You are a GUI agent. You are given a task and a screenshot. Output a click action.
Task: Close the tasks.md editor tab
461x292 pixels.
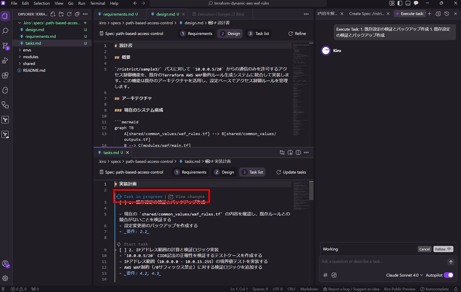click(127, 152)
